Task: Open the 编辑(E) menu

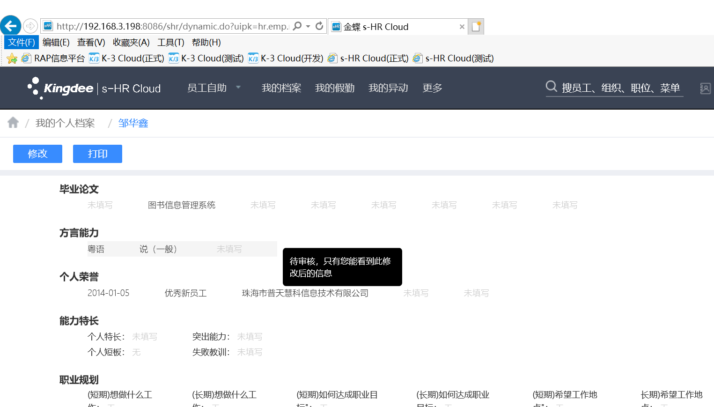Action: pos(56,42)
